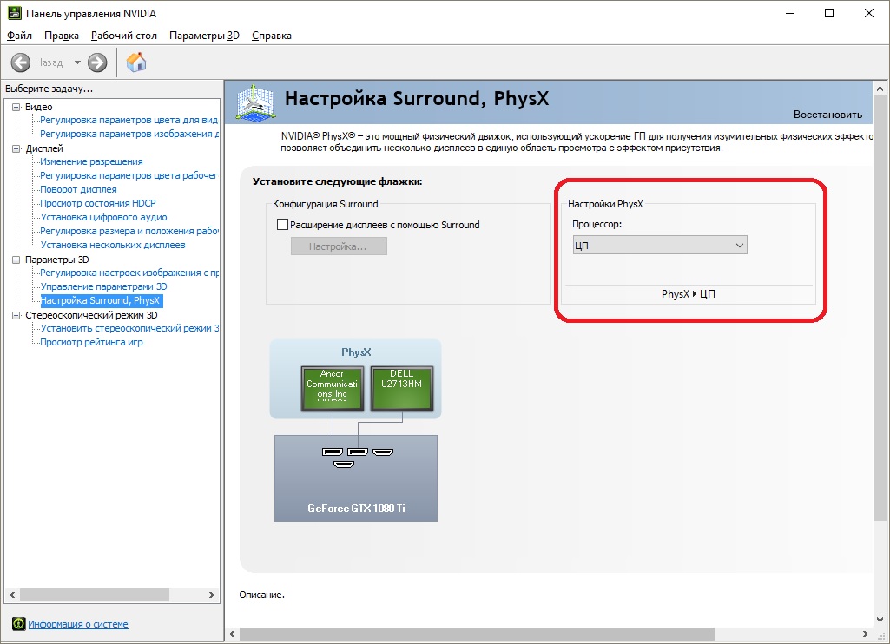
Task: Open Регулировка параметров цвета рабочего стола
Action: [129, 175]
